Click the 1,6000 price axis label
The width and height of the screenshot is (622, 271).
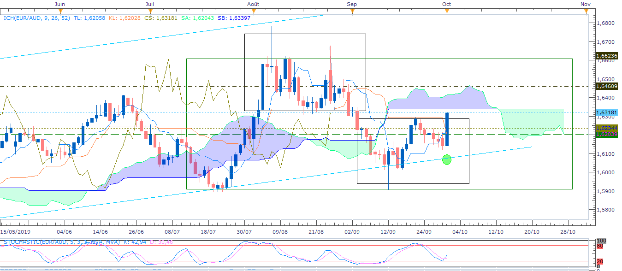[605, 172]
